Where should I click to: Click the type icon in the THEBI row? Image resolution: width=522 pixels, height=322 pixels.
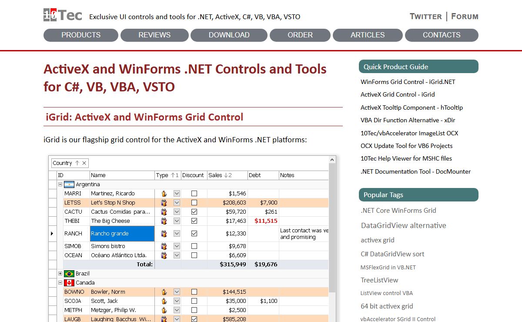click(x=164, y=221)
